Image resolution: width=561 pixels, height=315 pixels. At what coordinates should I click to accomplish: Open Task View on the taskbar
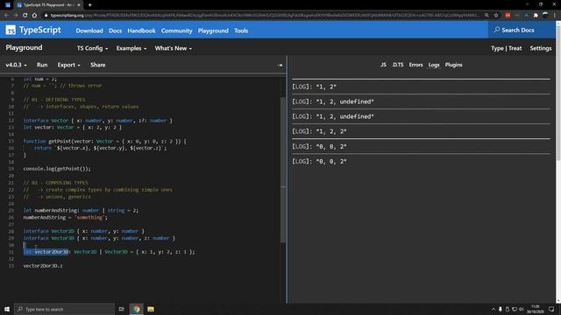point(121,309)
